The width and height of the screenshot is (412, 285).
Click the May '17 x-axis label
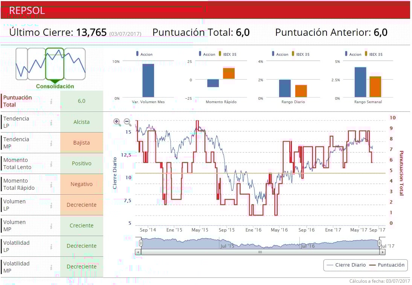coord(359,230)
